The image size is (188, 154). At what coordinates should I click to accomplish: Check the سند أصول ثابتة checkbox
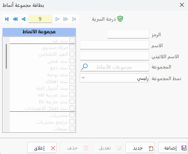[x=72, y=88]
